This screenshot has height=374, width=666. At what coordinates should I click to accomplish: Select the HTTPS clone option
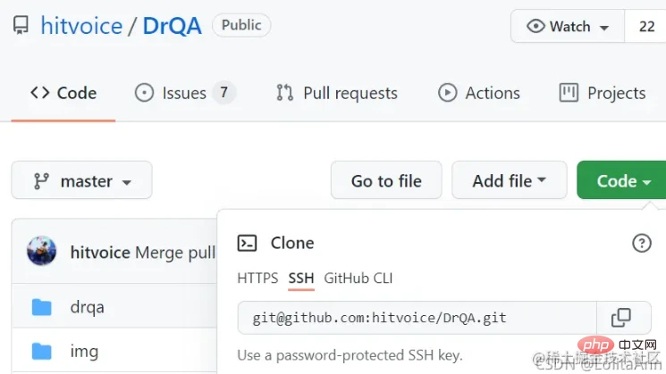pos(257,278)
